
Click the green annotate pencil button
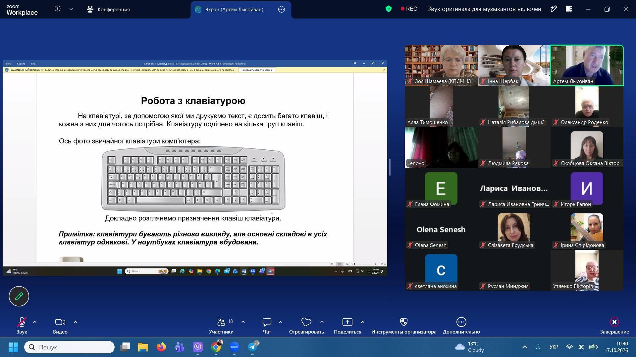(x=19, y=296)
